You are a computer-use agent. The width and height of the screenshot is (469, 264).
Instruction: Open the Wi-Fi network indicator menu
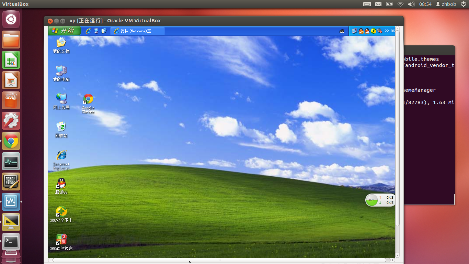(x=400, y=4)
